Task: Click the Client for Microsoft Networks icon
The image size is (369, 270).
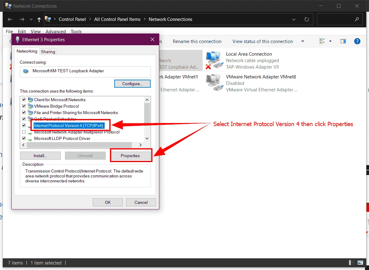Action: tap(30, 99)
